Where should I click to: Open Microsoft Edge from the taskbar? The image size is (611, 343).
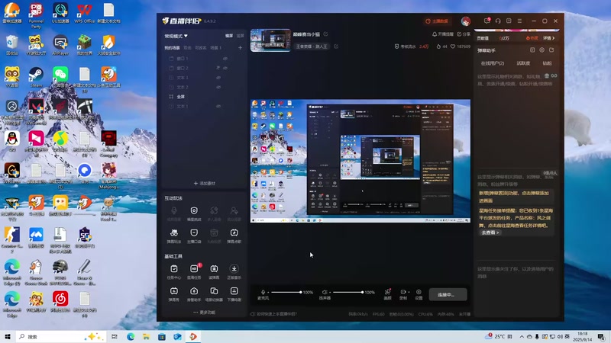(131, 336)
